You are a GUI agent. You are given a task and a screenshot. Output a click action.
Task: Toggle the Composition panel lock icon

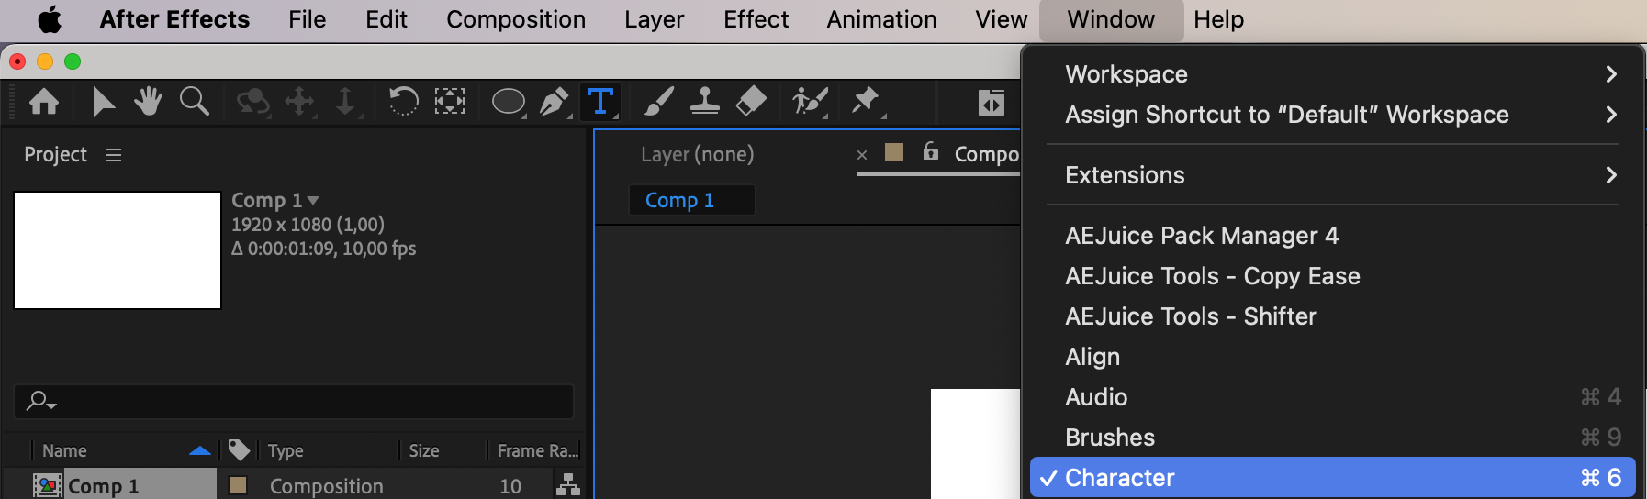pyautogui.click(x=930, y=151)
